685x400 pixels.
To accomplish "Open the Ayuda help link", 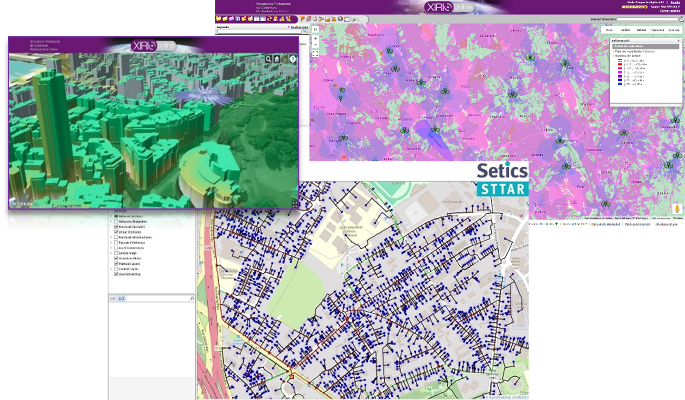I will tap(675, 2).
